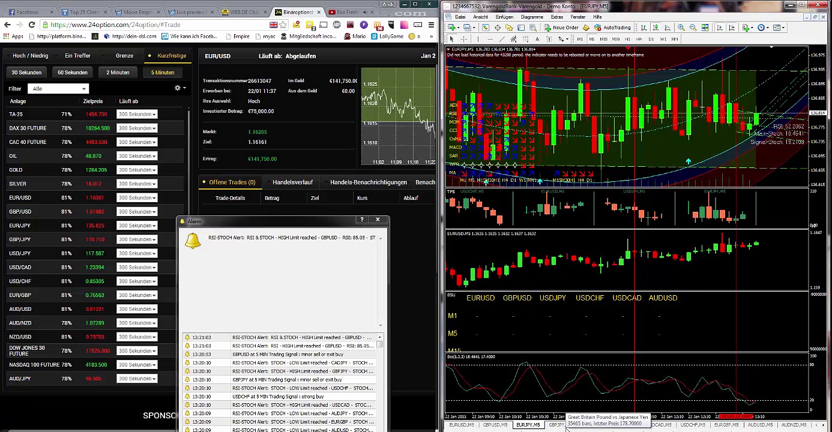Select the H1 timeframe button
Viewport: 832px width, 432px height.
[x=627, y=39]
